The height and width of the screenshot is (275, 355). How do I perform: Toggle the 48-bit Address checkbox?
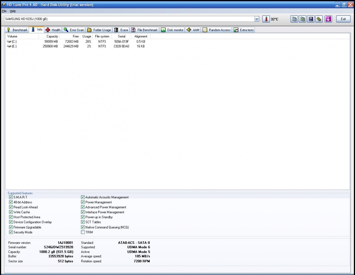[11, 202]
